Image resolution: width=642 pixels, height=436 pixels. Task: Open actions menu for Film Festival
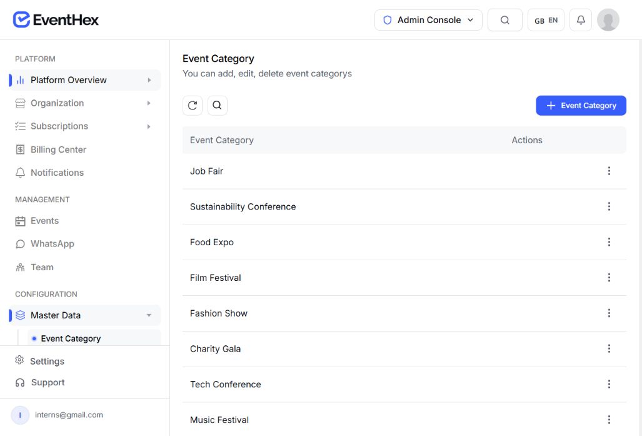click(x=609, y=277)
